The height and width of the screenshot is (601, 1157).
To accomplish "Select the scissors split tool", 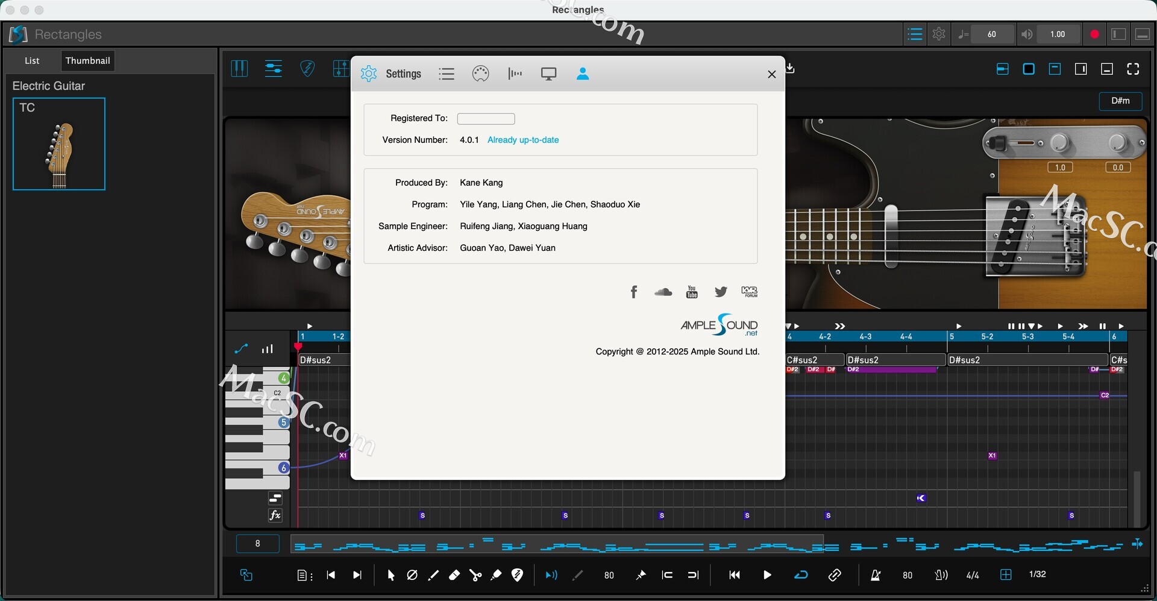I will click(475, 575).
